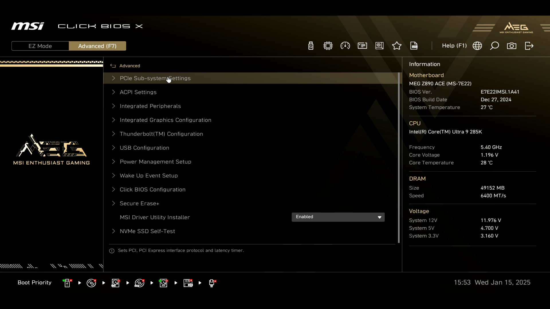Click the BIOS Build Date Dec 27, 2024

click(x=496, y=100)
